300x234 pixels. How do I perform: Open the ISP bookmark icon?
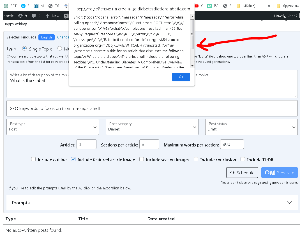209,6
